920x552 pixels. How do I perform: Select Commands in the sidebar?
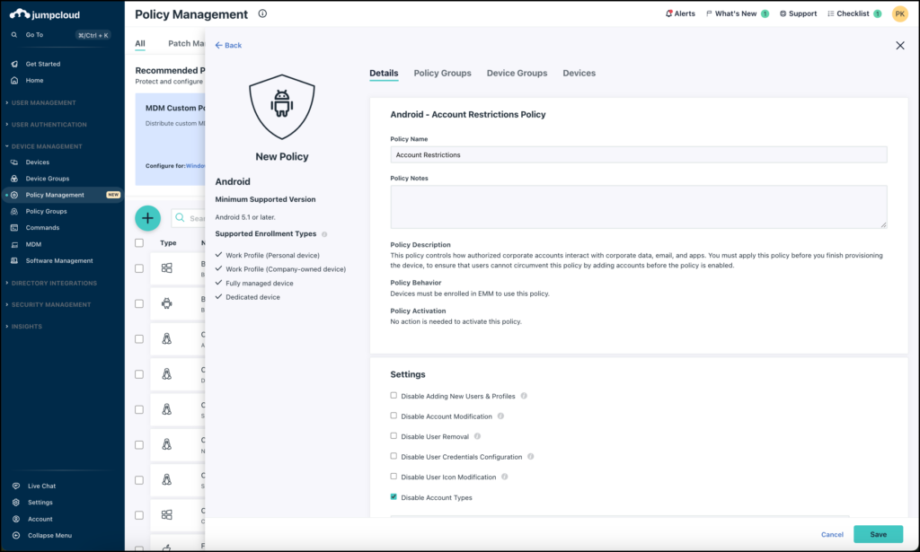[x=45, y=227]
